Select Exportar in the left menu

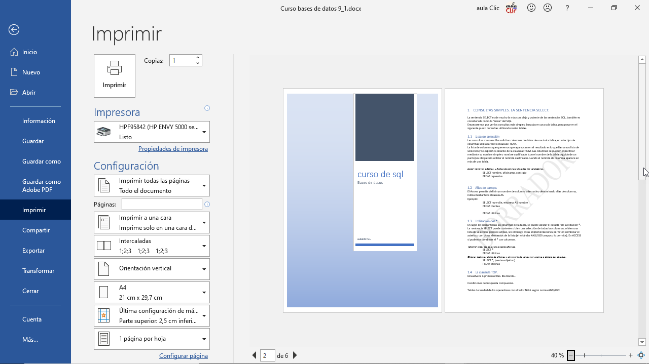(x=33, y=251)
